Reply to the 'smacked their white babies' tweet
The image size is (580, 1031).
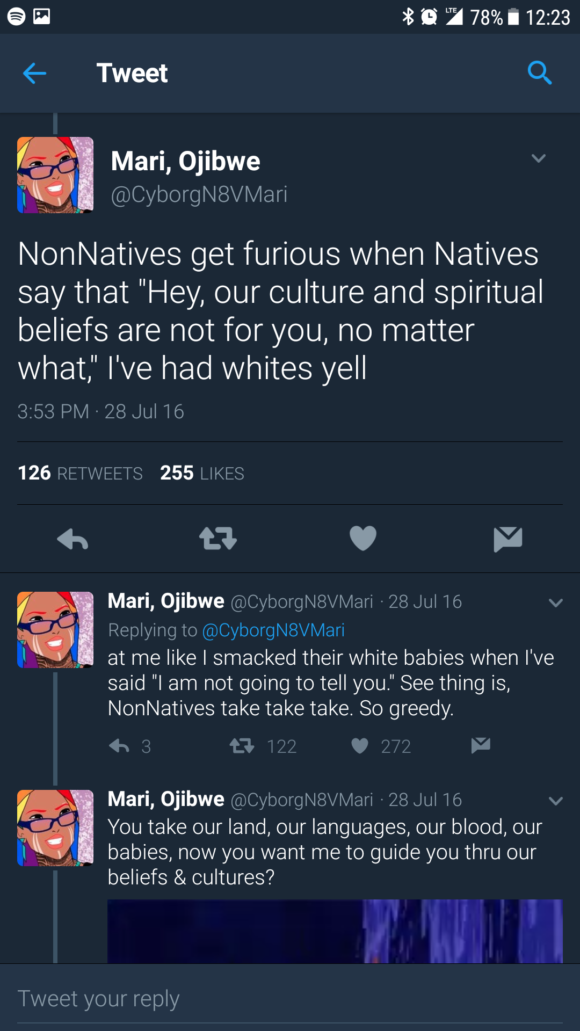point(119,746)
